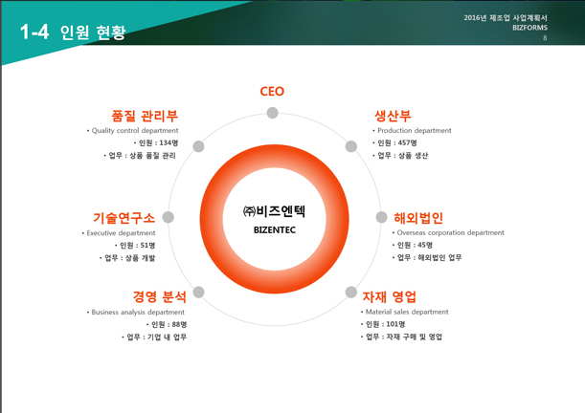Click the orange ring around company name
The height and width of the screenshot is (413, 585).
point(274,157)
